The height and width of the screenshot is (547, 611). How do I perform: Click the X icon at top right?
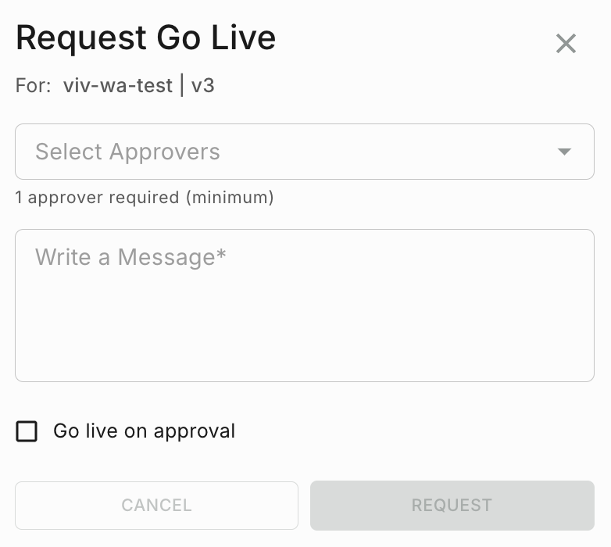[x=566, y=44]
